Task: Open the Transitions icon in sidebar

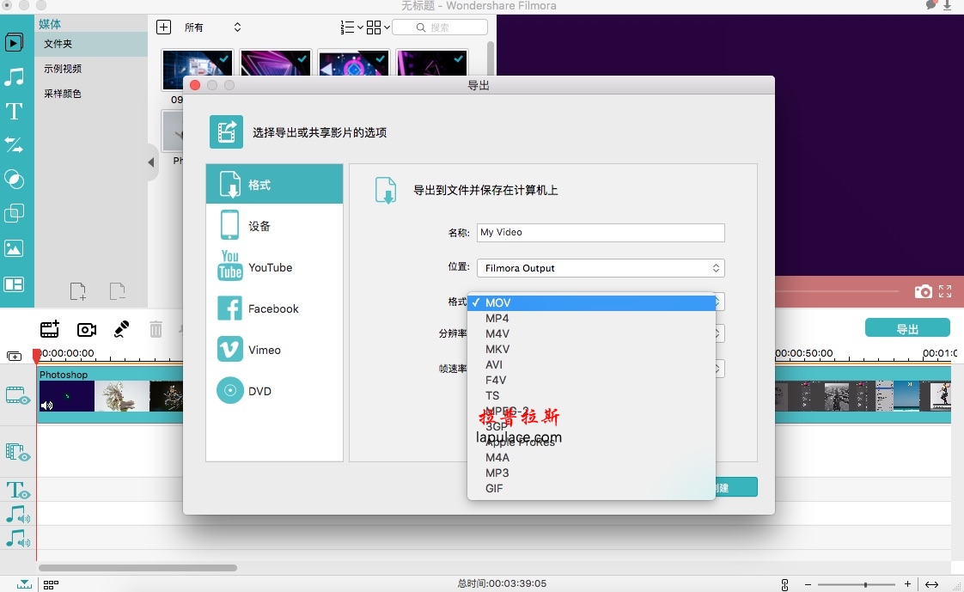Action: point(14,145)
